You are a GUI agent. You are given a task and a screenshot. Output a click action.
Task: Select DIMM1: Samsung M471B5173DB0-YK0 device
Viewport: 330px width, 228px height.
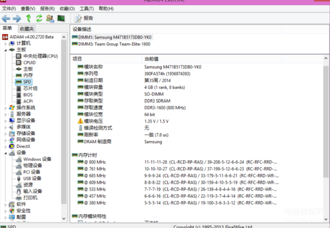115,37
